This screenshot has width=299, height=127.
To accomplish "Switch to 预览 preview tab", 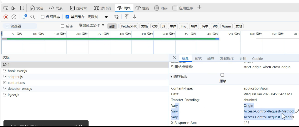I will [198, 58].
